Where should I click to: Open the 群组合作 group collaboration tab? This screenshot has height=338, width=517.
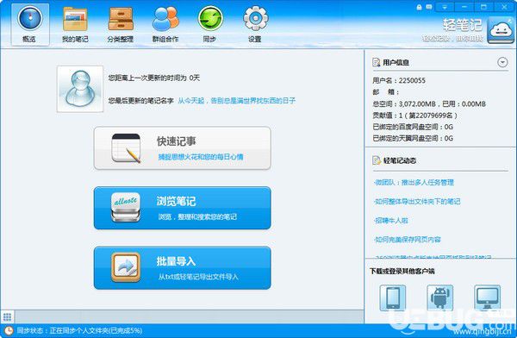[165, 24]
